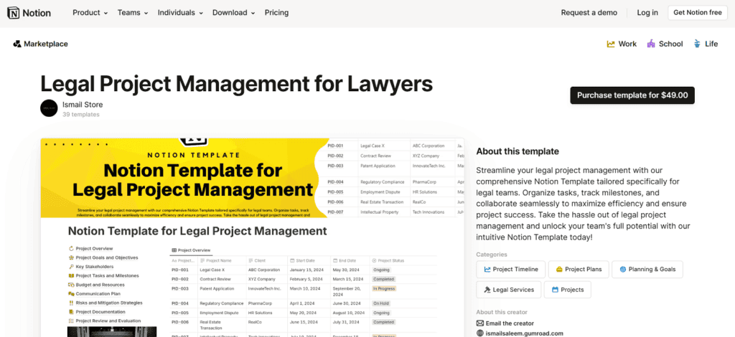Image resolution: width=735 pixels, height=337 pixels.
Task: Select the Legal Services category tag
Action: point(509,290)
